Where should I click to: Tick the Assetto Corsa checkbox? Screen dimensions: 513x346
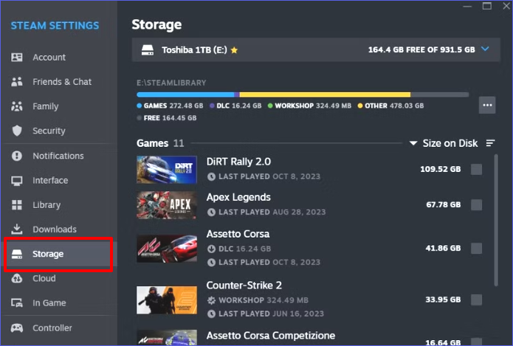coord(476,248)
